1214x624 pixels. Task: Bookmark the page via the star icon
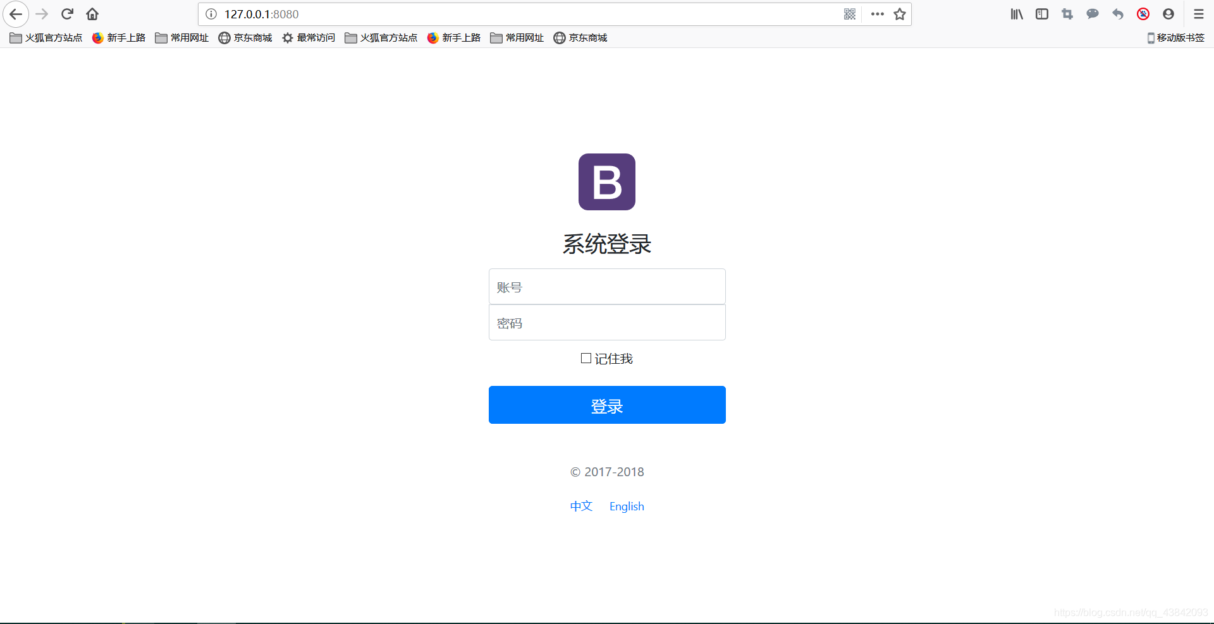click(x=898, y=13)
